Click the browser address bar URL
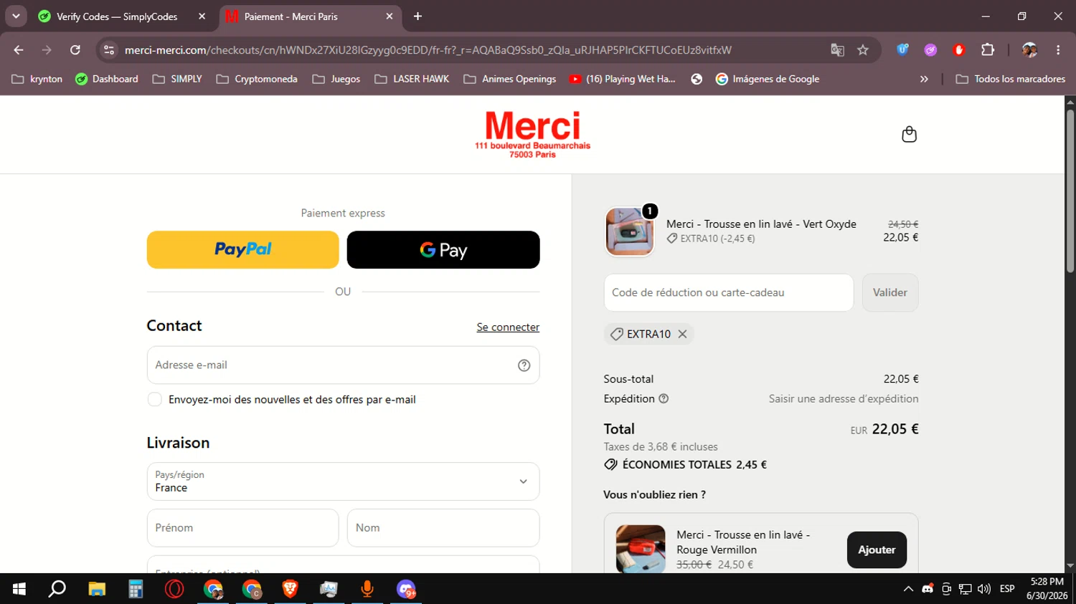The width and height of the screenshot is (1076, 604). [428, 50]
